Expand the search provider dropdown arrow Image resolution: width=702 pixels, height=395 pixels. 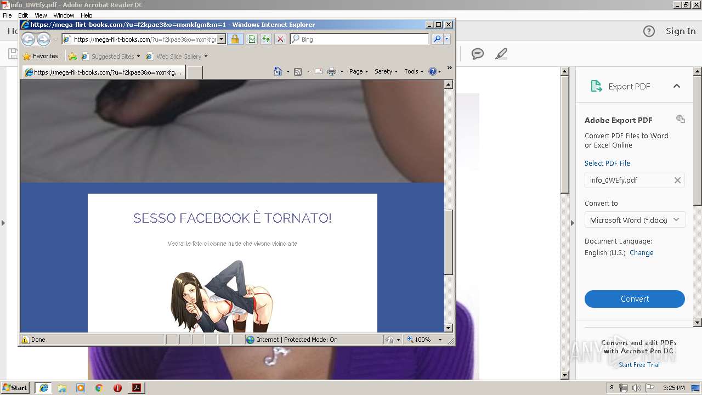447,39
